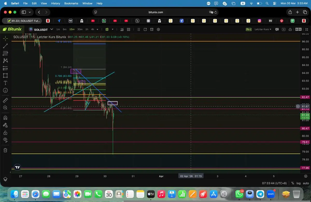Go back with Safari back arrow

click(x=39, y=12)
